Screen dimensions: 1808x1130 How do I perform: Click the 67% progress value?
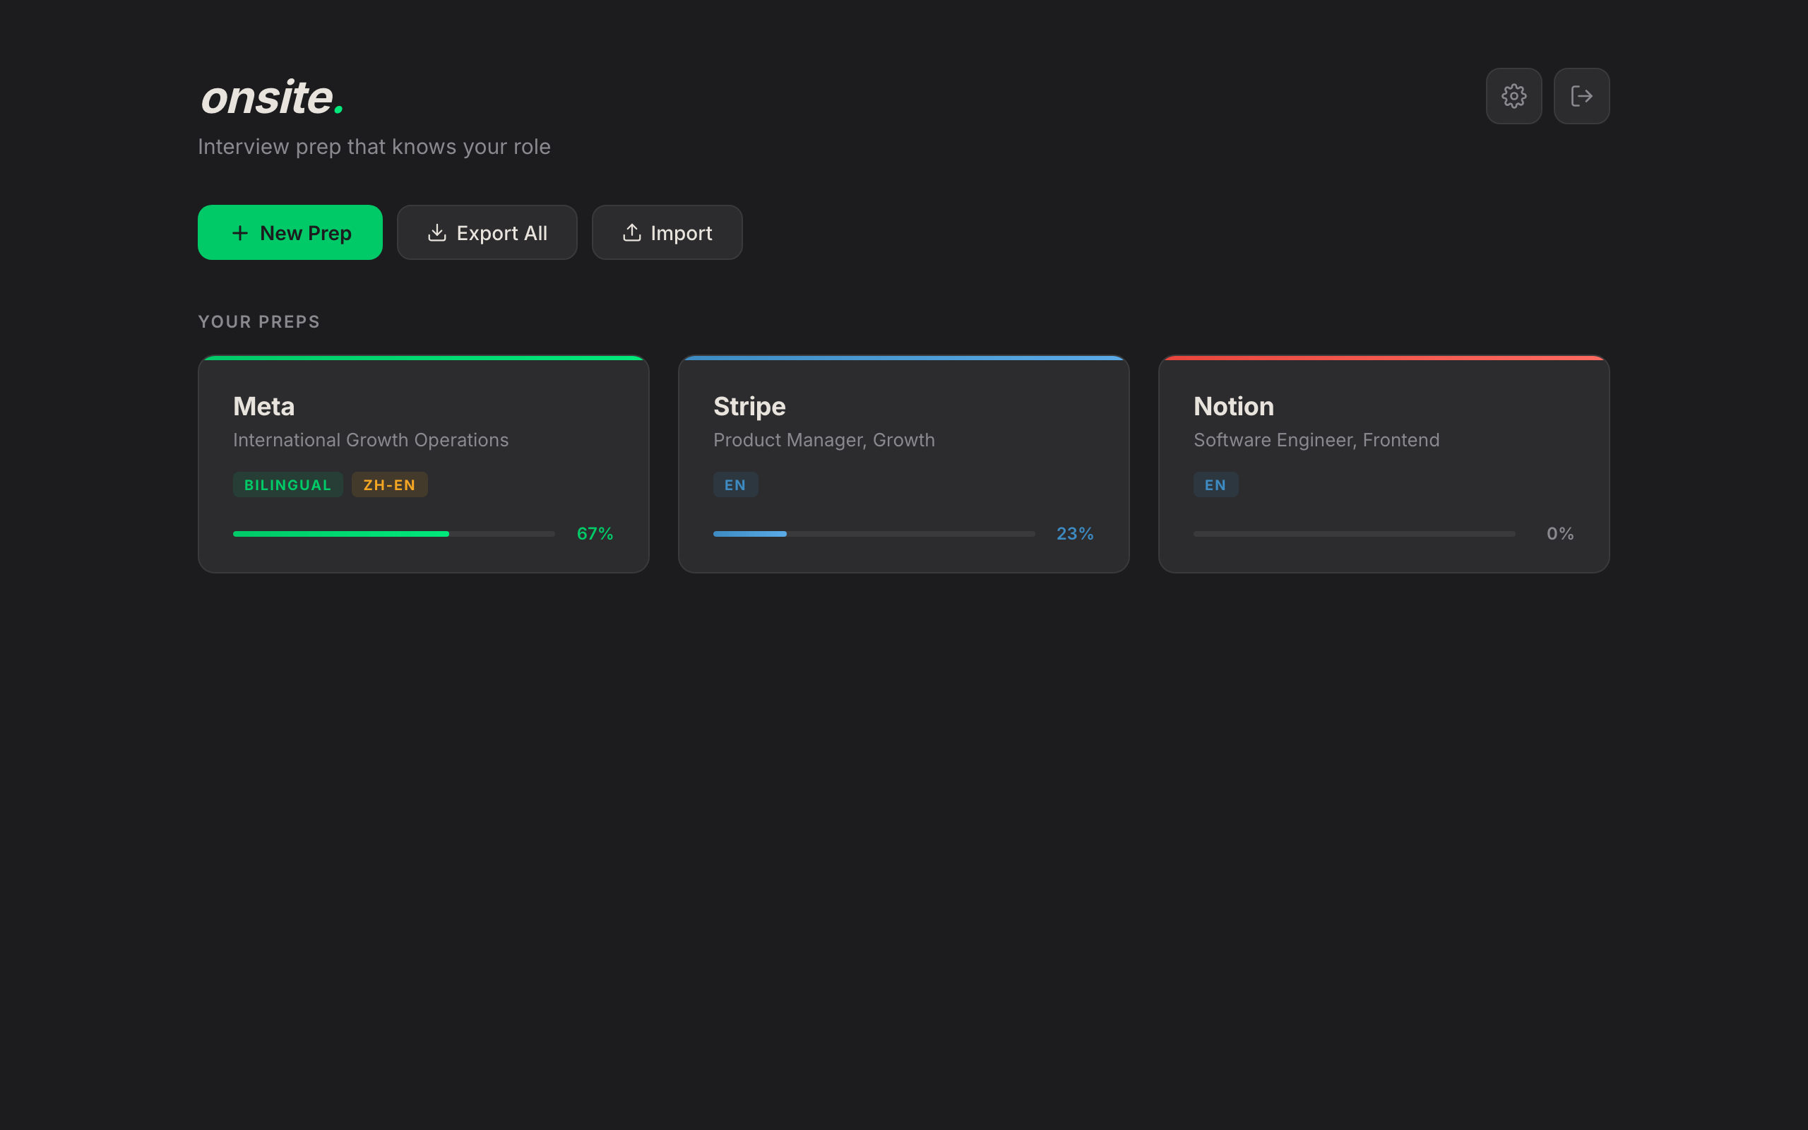(595, 534)
